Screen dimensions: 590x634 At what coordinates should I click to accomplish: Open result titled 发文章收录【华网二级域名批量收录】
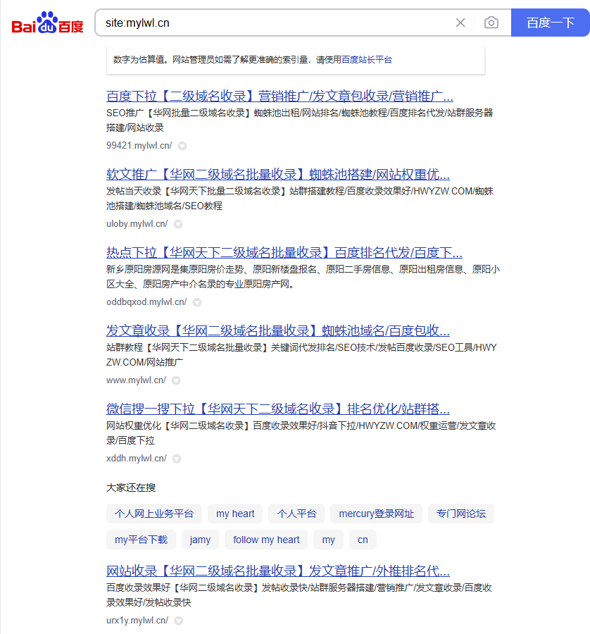pyautogui.click(x=278, y=331)
